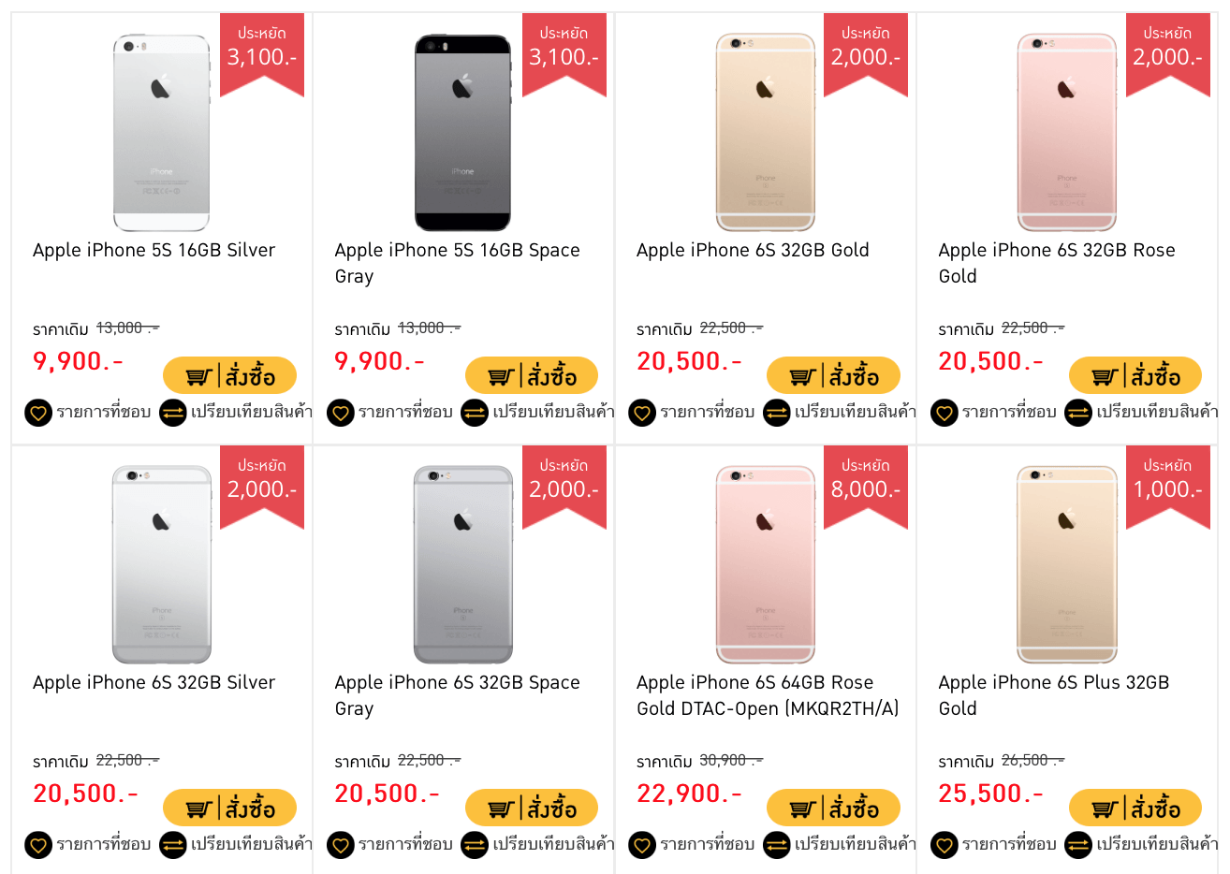This screenshot has height=874, width=1230.
Task: Open Apple iPhone 6S Plus 32GB Gold title
Action: (1054, 695)
